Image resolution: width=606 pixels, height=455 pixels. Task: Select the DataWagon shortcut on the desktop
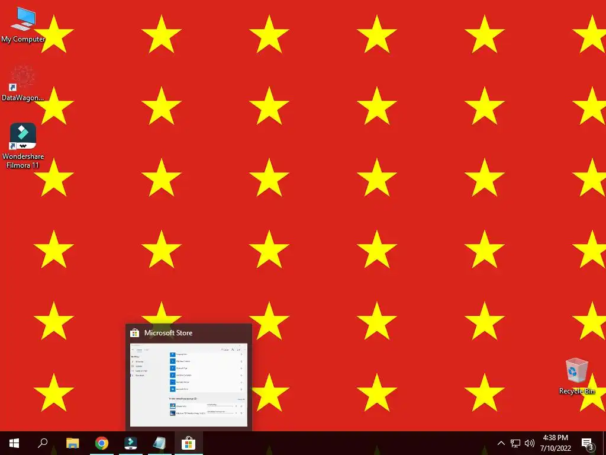[23, 83]
